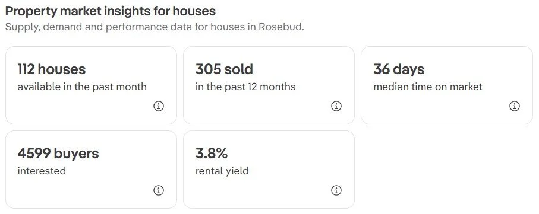The width and height of the screenshot is (539, 214).
Task: Select the 112 houses figure
Action: [x=52, y=69]
